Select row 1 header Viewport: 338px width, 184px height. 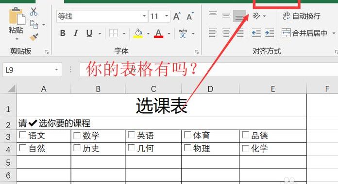8,106
